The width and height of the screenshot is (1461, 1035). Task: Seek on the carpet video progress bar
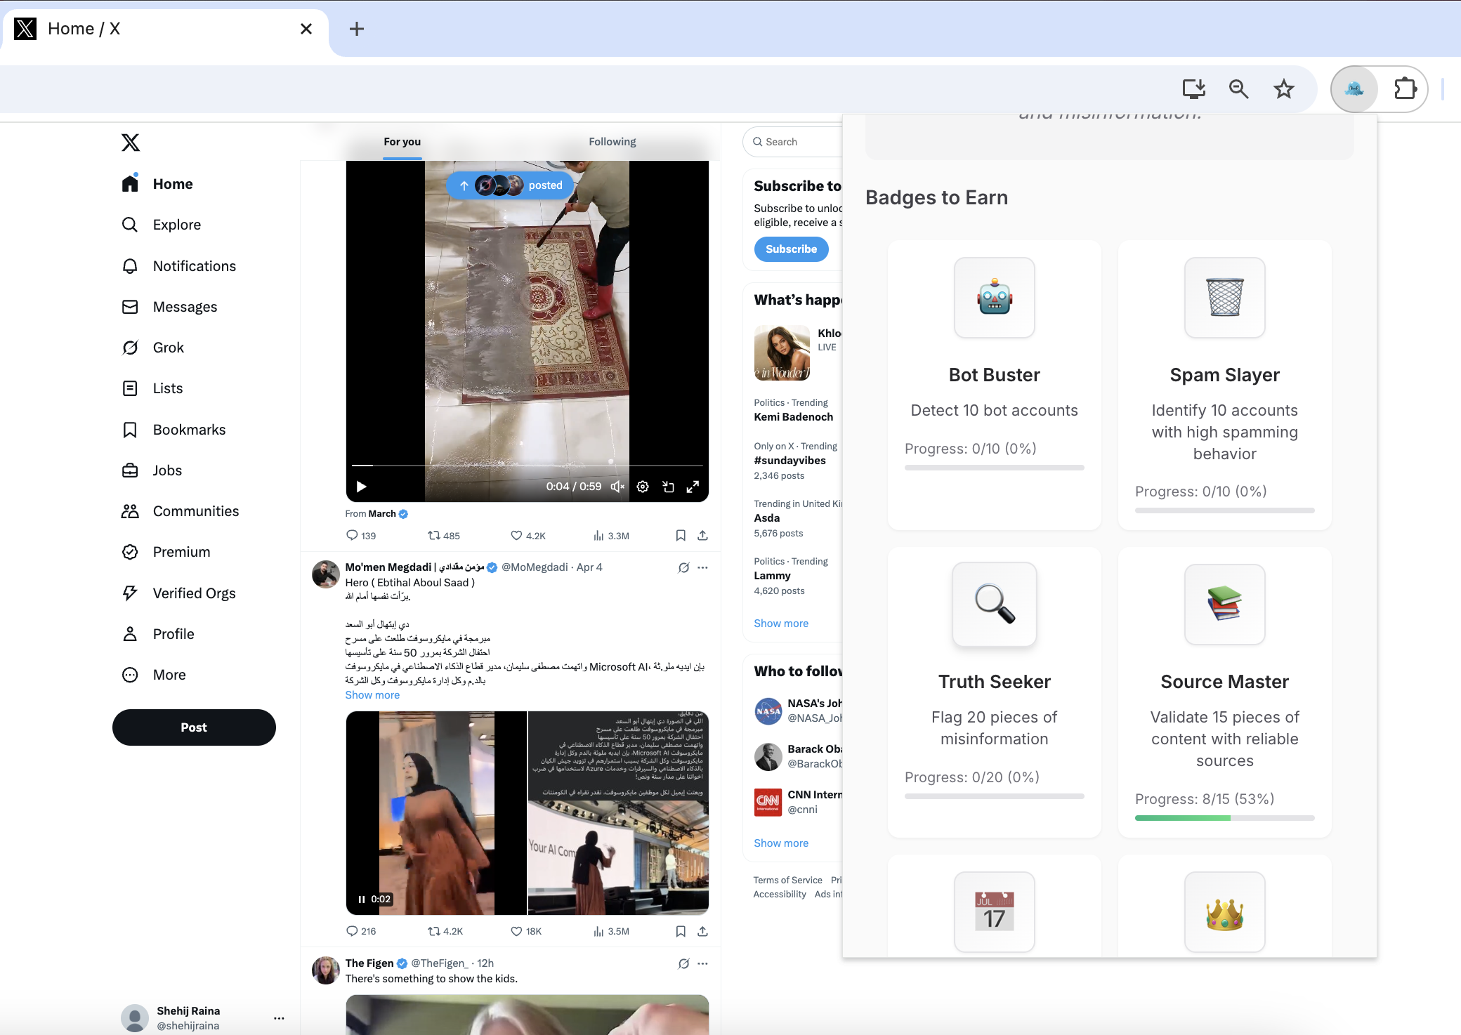click(x=527, y=465)
